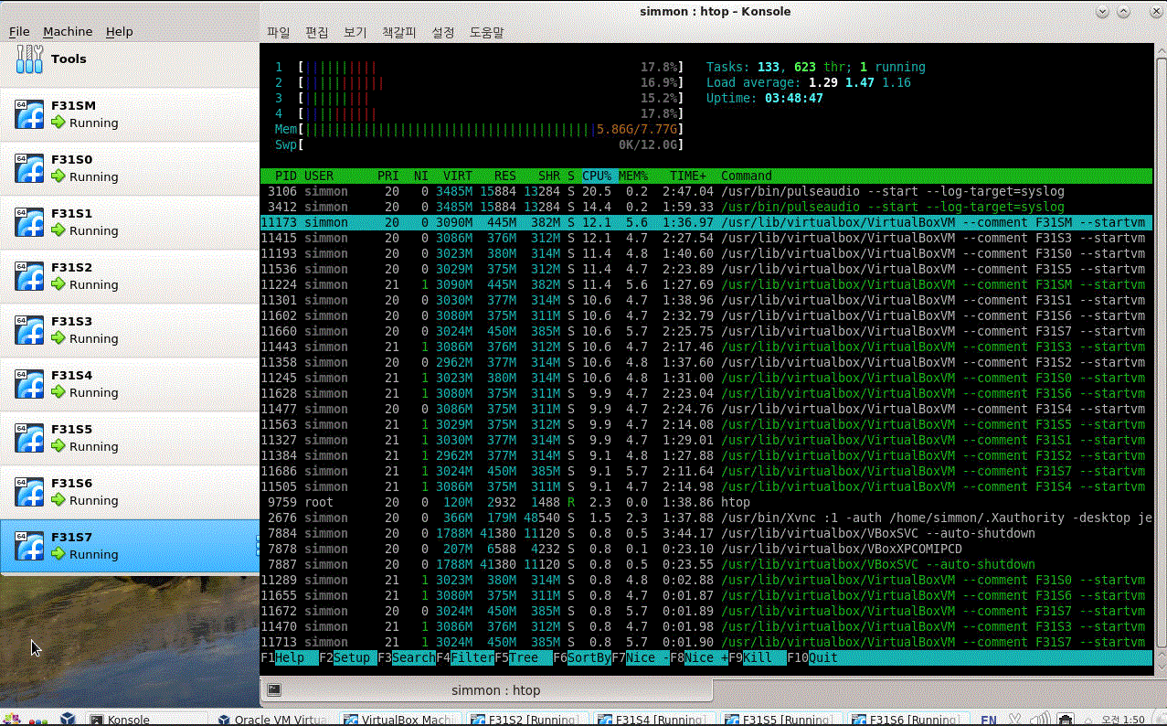The width and height of the screenshot is (1167, 726).
Task: Select the Xvnc process row PID 2676
Action: pos(706,518)
